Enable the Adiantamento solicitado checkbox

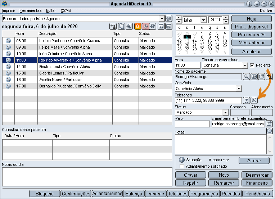pos(182,166)
